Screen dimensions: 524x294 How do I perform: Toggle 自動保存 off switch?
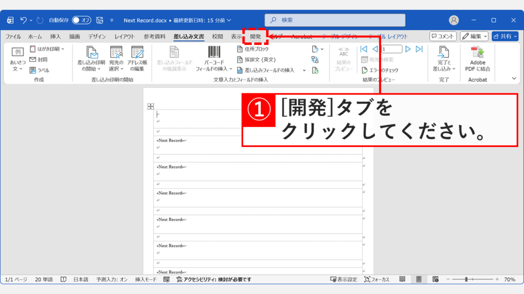pos(80,20)
